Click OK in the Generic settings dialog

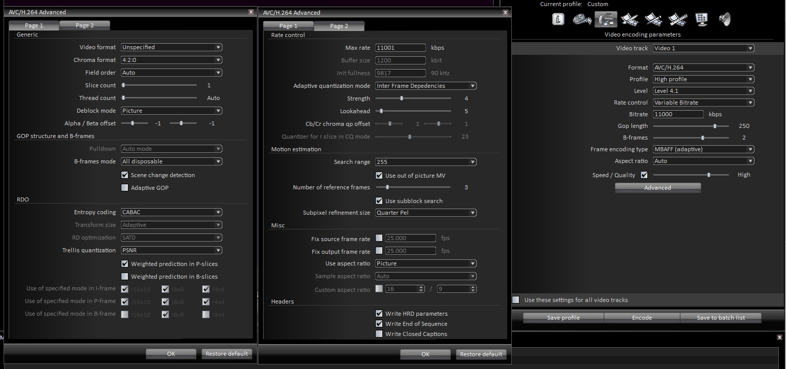171,354
